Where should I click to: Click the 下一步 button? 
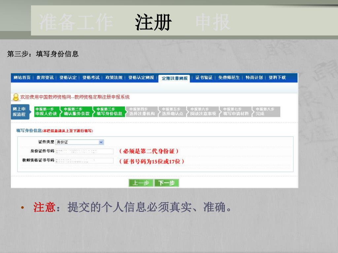tap(166, 183)
